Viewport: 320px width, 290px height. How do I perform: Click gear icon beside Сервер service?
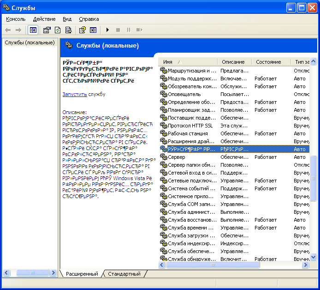tap(164, 157)
